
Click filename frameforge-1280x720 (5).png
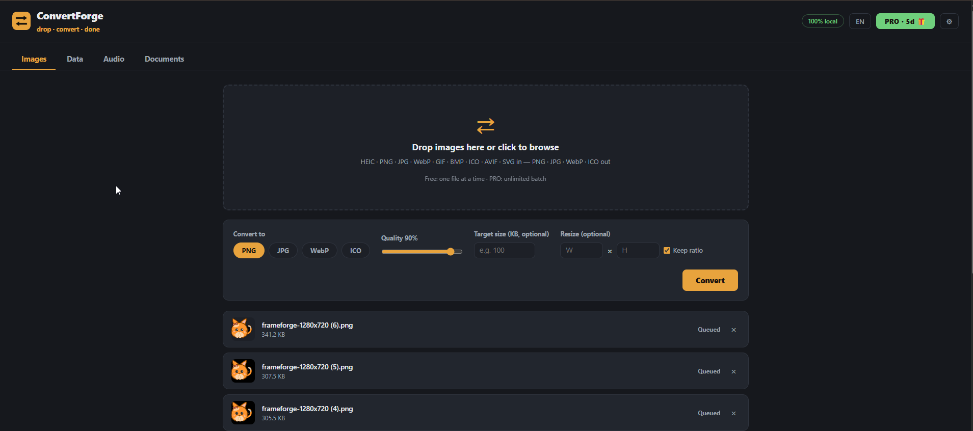pyautogui.click(x=307, y=367)
